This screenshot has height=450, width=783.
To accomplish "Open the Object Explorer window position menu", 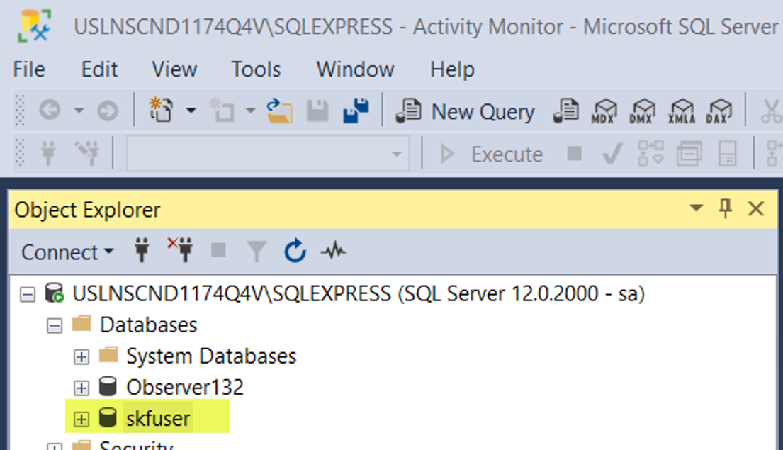I will tap(696, 208).
